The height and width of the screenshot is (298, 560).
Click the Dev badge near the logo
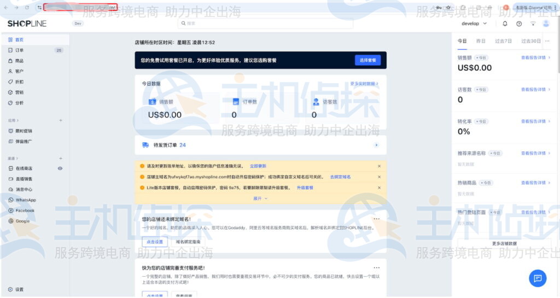78,24
